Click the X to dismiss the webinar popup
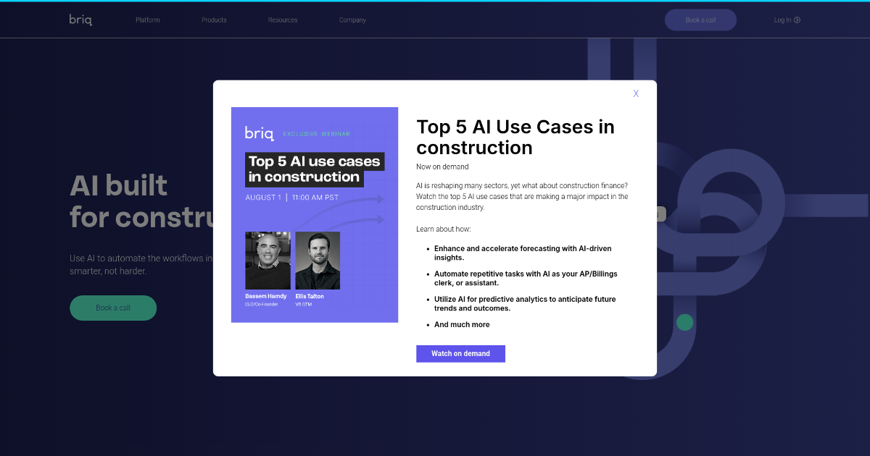Image resolution: width=870 pixels, height=456 pixels. 636,93
